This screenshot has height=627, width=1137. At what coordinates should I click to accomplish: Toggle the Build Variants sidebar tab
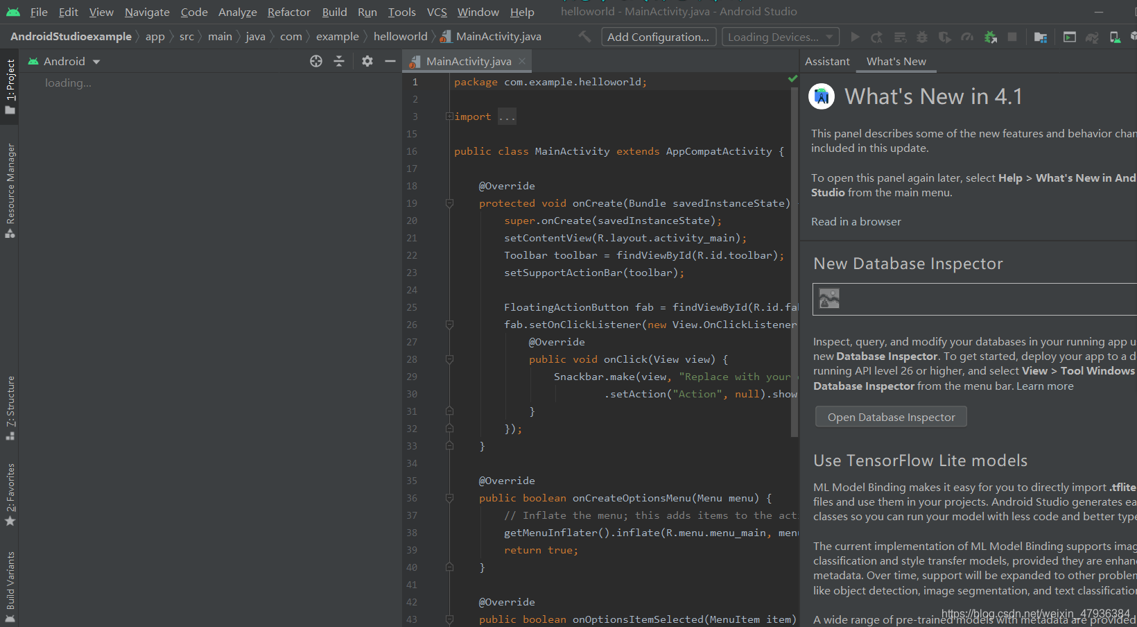[x=10, y=587]
